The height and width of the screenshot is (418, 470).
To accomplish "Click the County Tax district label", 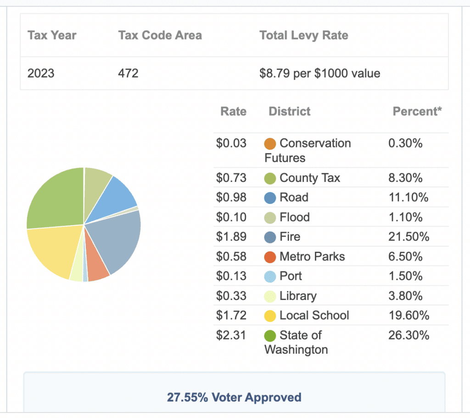I will [x=310, y=178].
